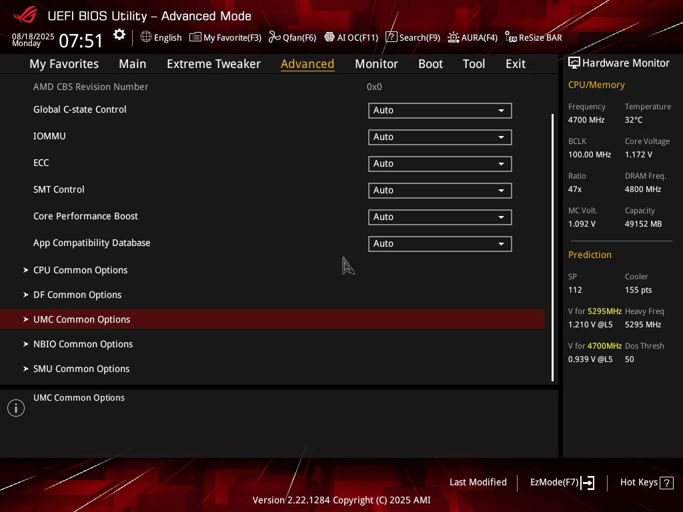Click the settings gear icon beside the clock

(119, 35)
